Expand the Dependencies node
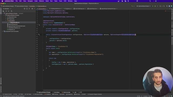This screenshot has height=97, width=173. (x=6, y=17)
